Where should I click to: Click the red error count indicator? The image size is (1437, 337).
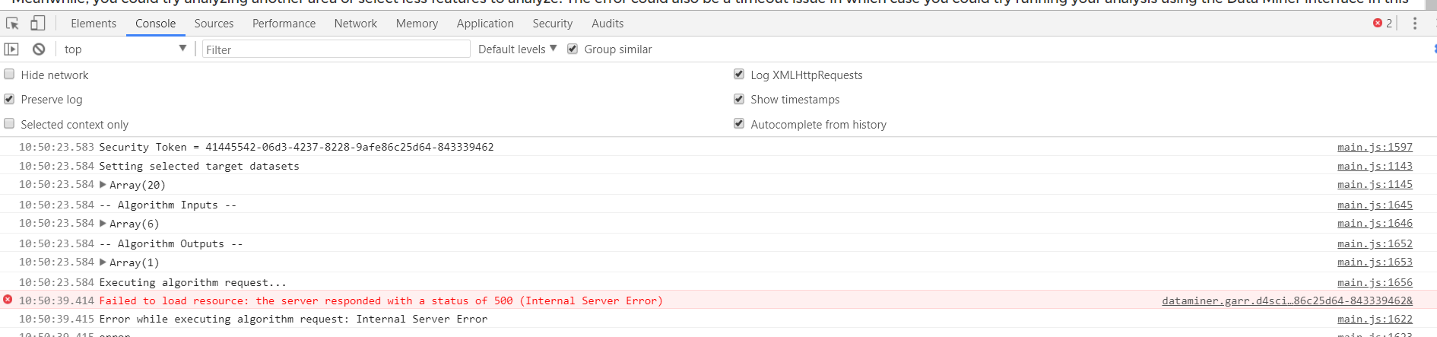[x=1383, y=24]
